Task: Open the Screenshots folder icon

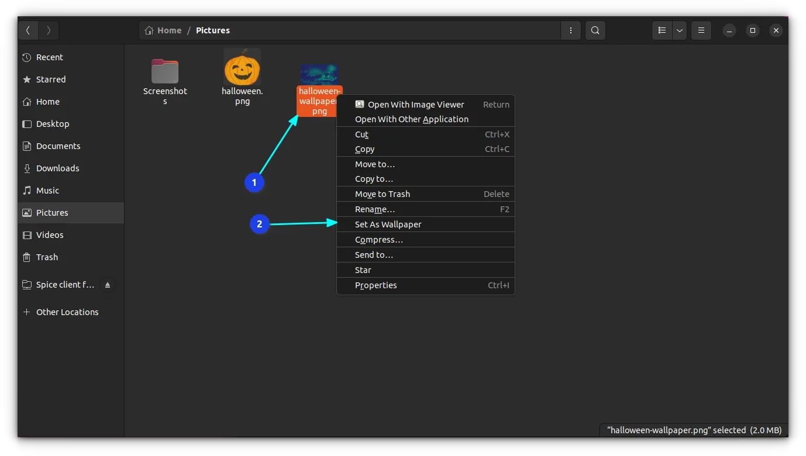Action: pos(165,72)
